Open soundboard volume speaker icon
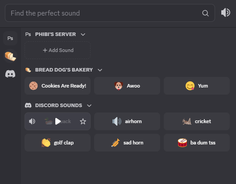The image size is (236, 184). (x=225, y=12)
